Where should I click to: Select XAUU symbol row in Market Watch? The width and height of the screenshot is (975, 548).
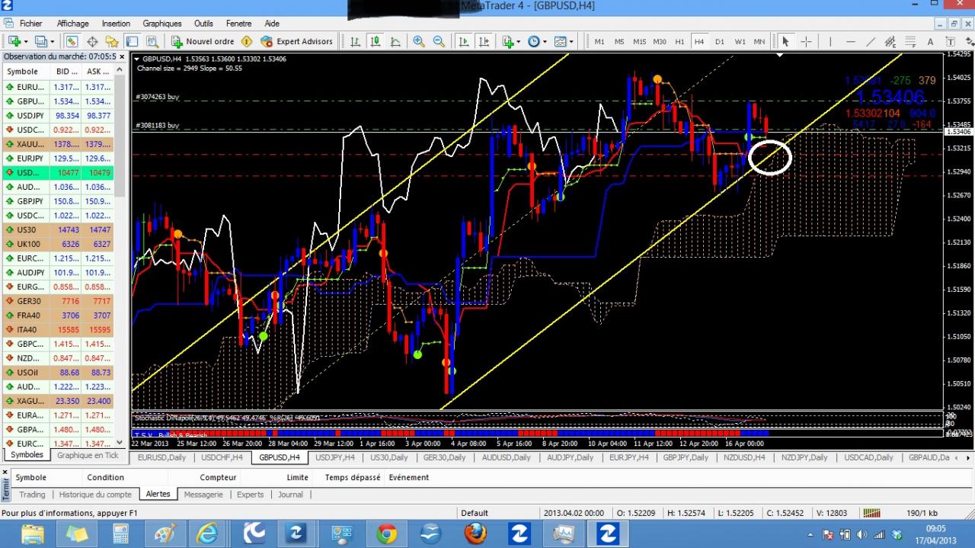tap(58, 144)
